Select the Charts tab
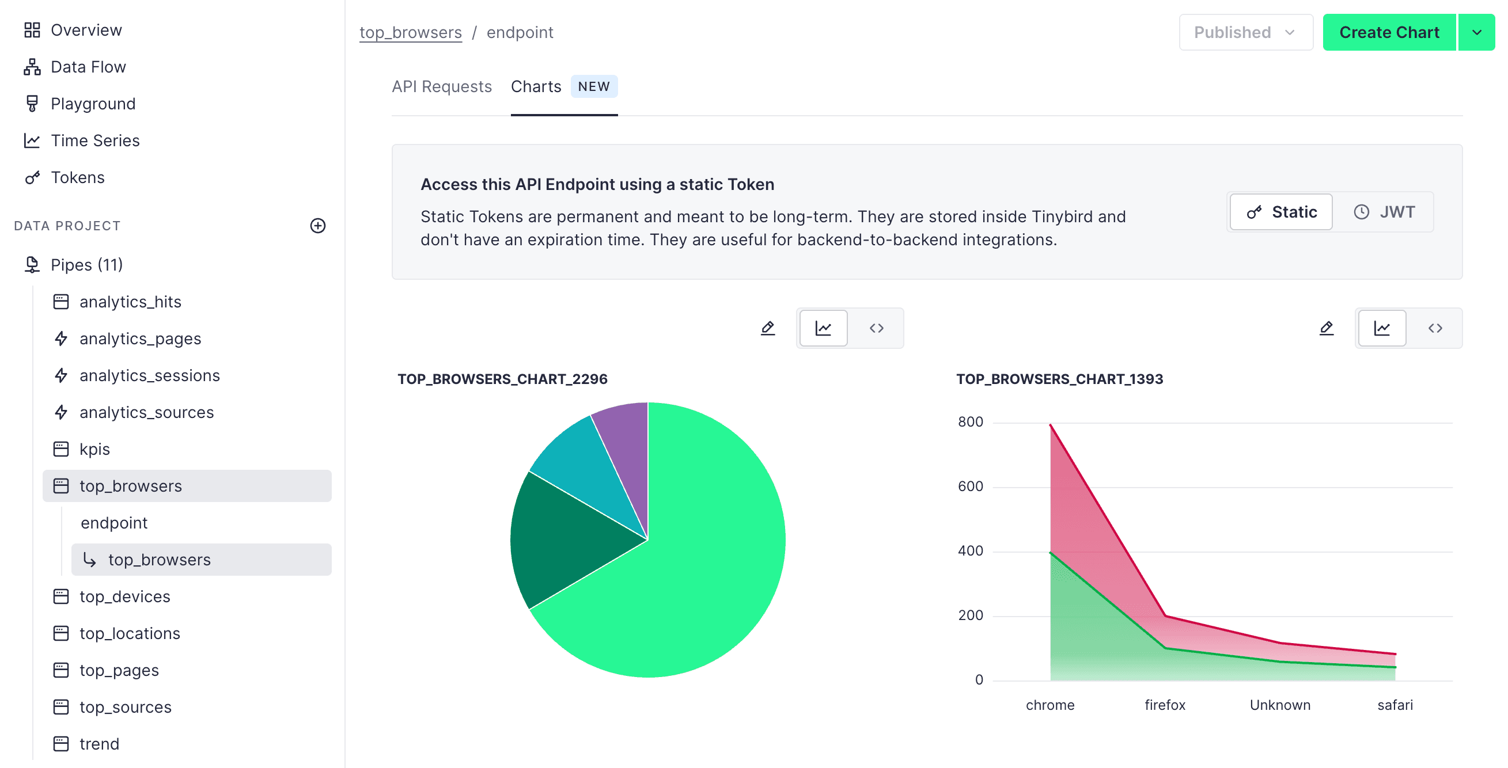This screenshot has width=1508, height=768. 536,86
